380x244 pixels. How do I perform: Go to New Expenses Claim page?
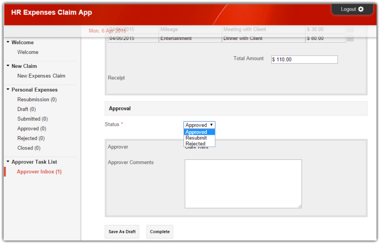click(x=41, y=76)
